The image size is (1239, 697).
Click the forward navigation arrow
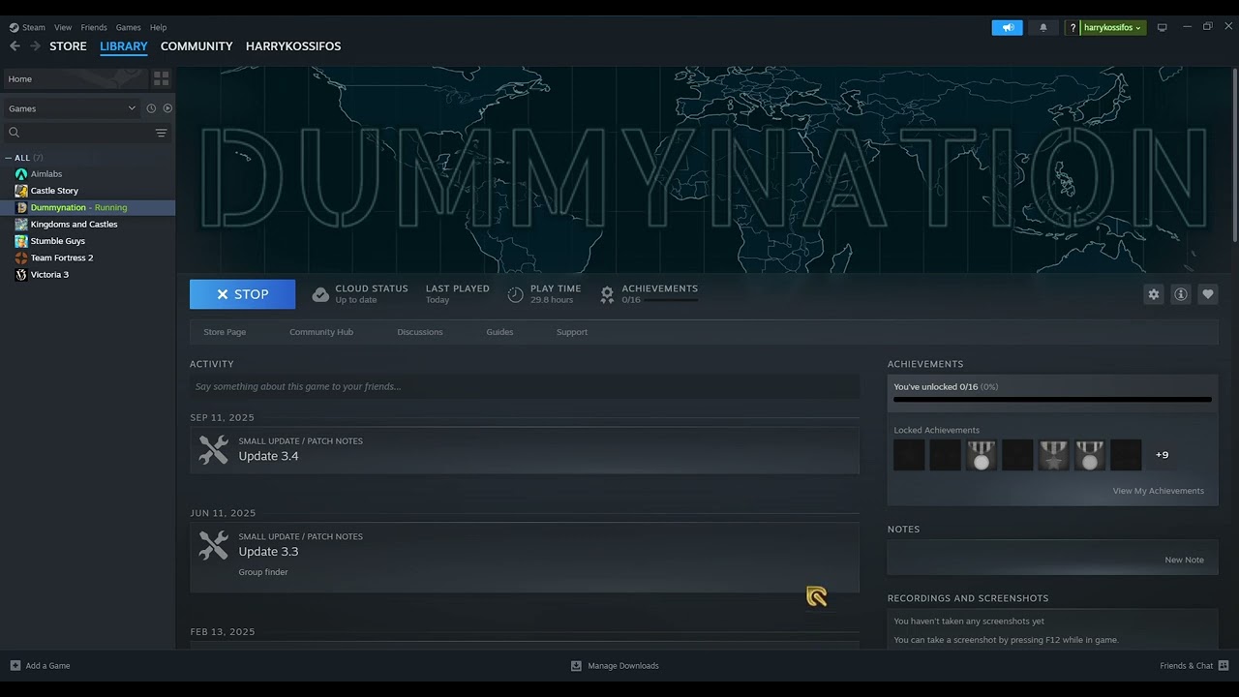pos(35,45)
